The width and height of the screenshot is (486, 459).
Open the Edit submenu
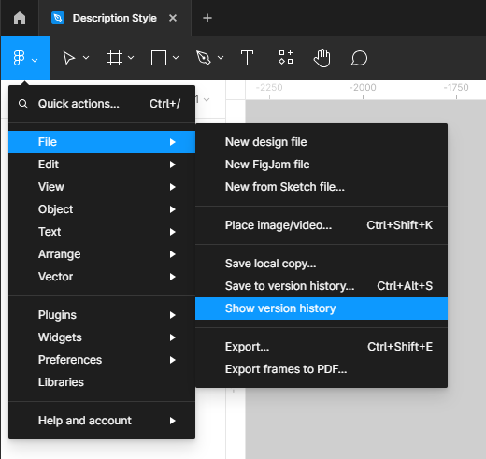pyautogui.click(x=102, y=165)
